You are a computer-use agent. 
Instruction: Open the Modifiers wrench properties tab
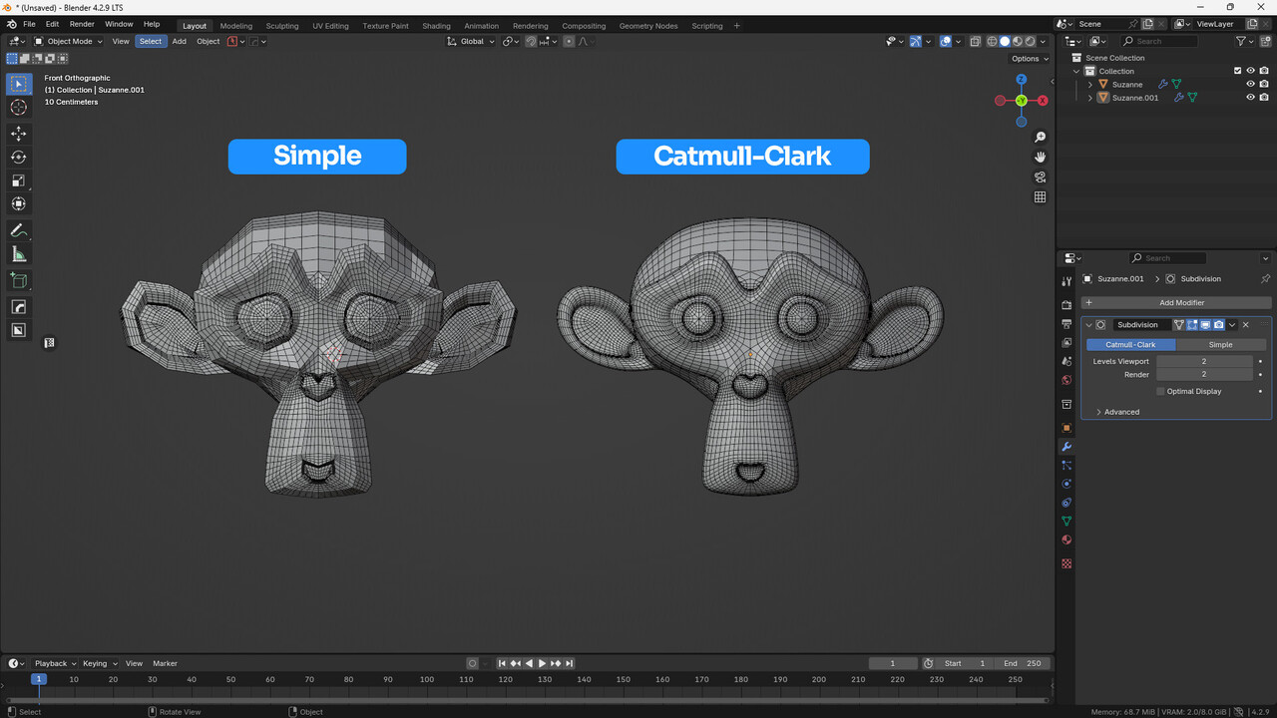(1066, 447)
